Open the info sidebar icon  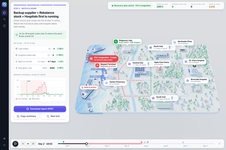(4, 26)
